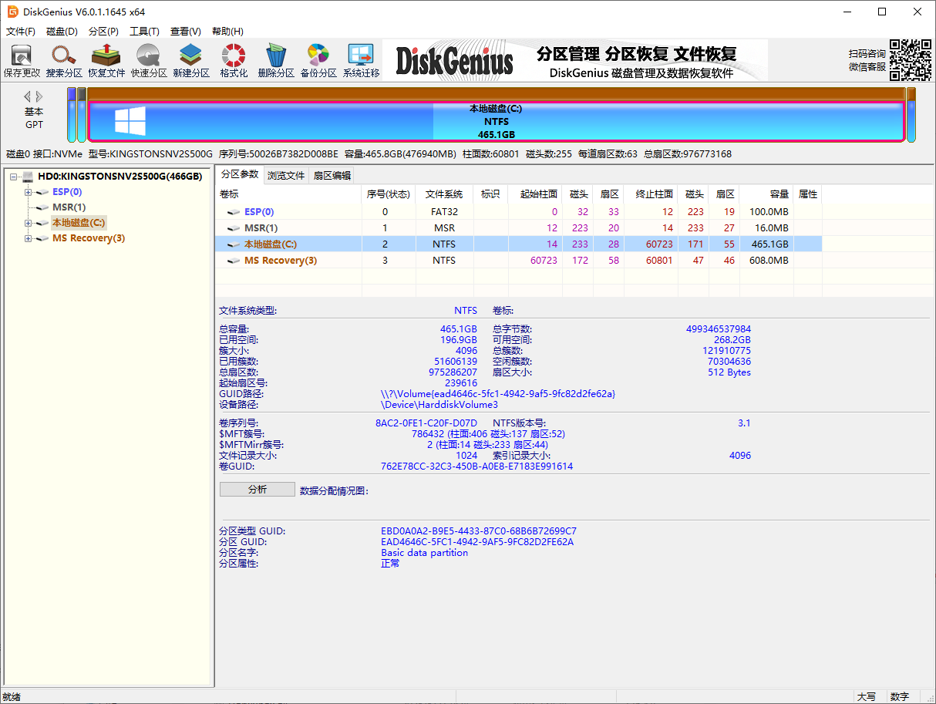
Task: Select the MS Recovery(3) row in partition table
Action: [281, 261]
